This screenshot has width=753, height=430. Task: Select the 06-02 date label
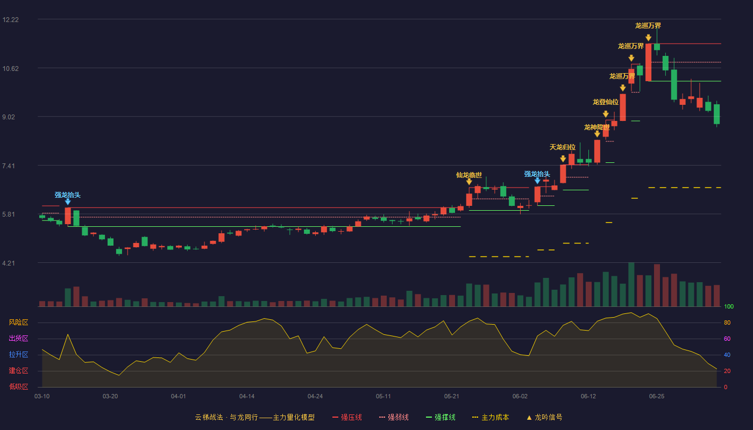[x=520, y=396]
